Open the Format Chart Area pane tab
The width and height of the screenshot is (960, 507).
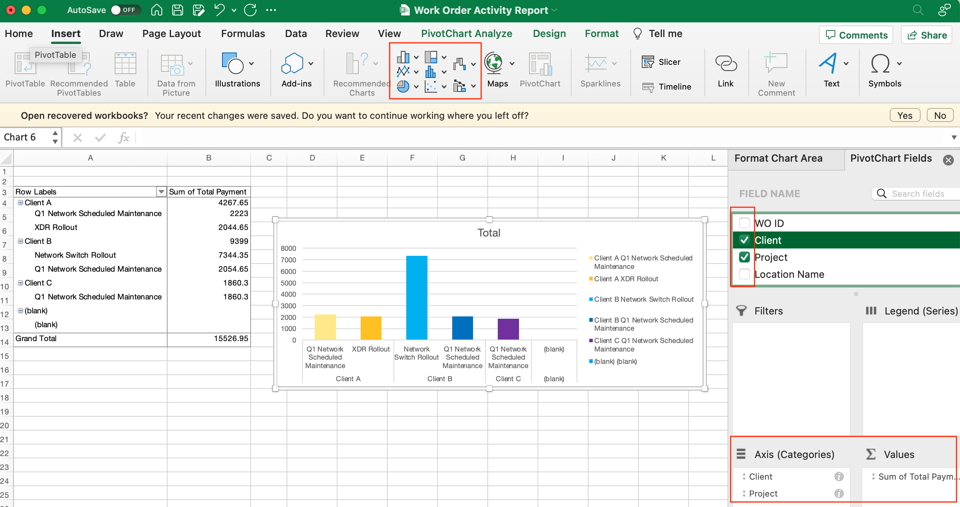(778, 158)
